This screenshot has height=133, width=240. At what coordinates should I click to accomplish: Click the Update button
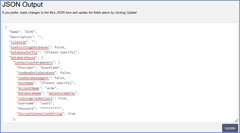pyautogui.click(x=230, y=128)
